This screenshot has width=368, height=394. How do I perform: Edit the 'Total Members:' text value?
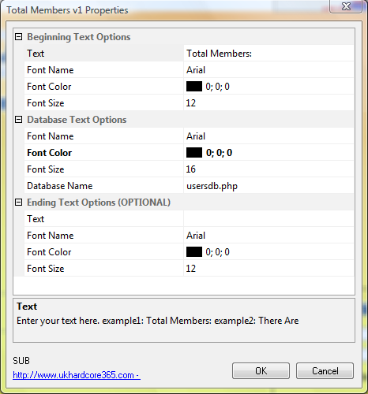[x=268, y=54]
